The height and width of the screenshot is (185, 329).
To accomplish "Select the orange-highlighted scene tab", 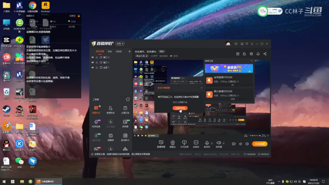I will 100,51.
